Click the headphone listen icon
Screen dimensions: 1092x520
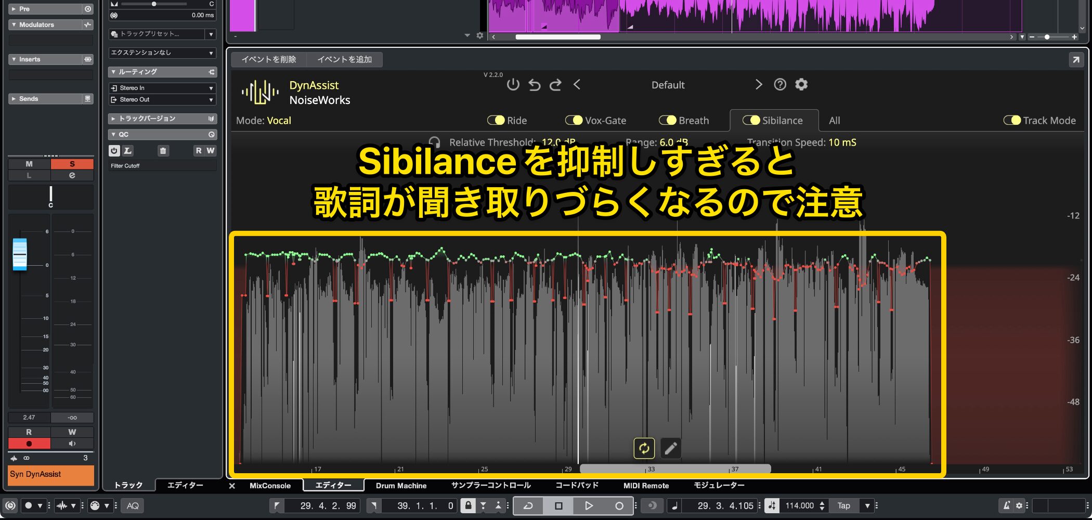point(434,142)
